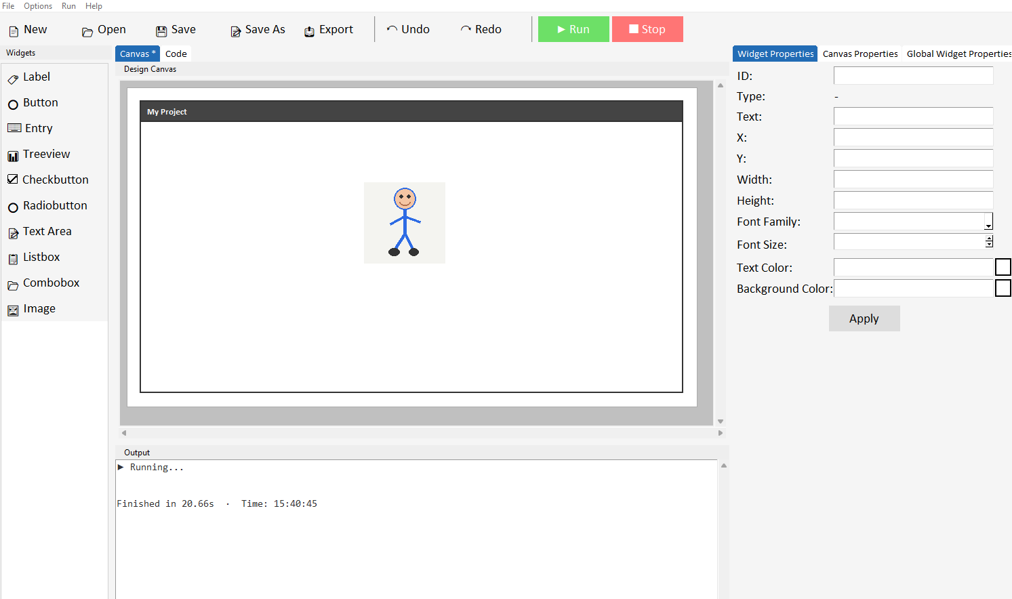Image resolution: width=1012 pixels, height=599 pixels.
Task: Select the Combobox widget tool
Action: coord(49,283)
